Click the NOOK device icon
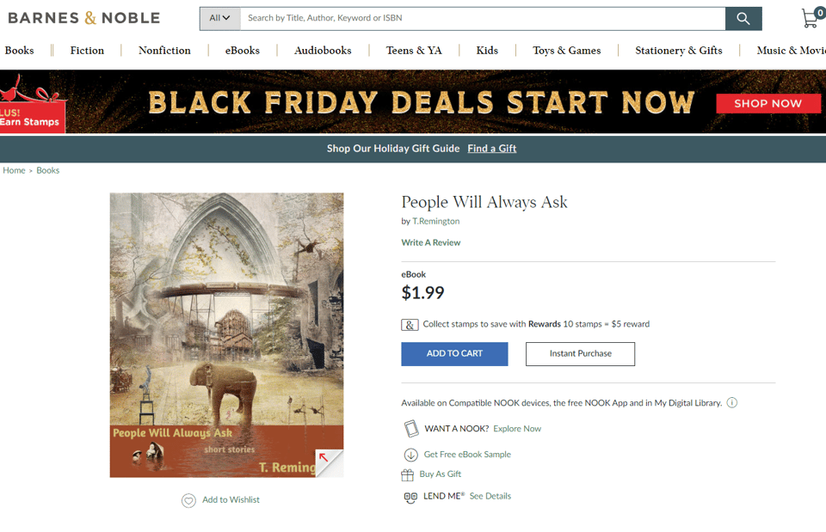The width and height of the screenshot is (826, 532). coord(411,428)
